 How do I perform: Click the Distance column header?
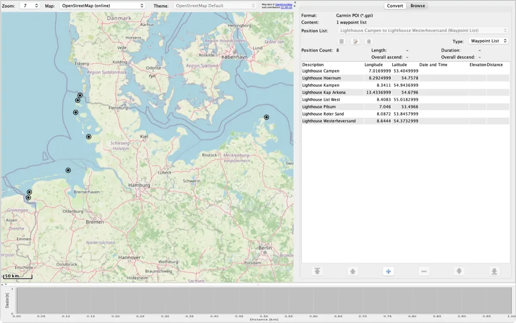coord(498,65)
